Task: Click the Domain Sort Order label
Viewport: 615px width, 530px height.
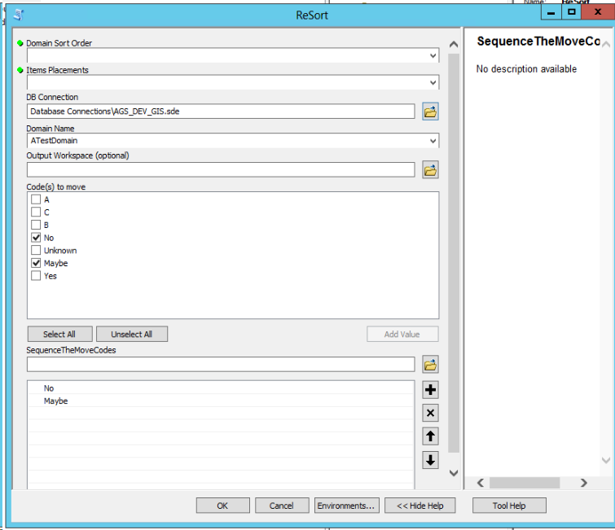Action: click(x=59, y=43)
